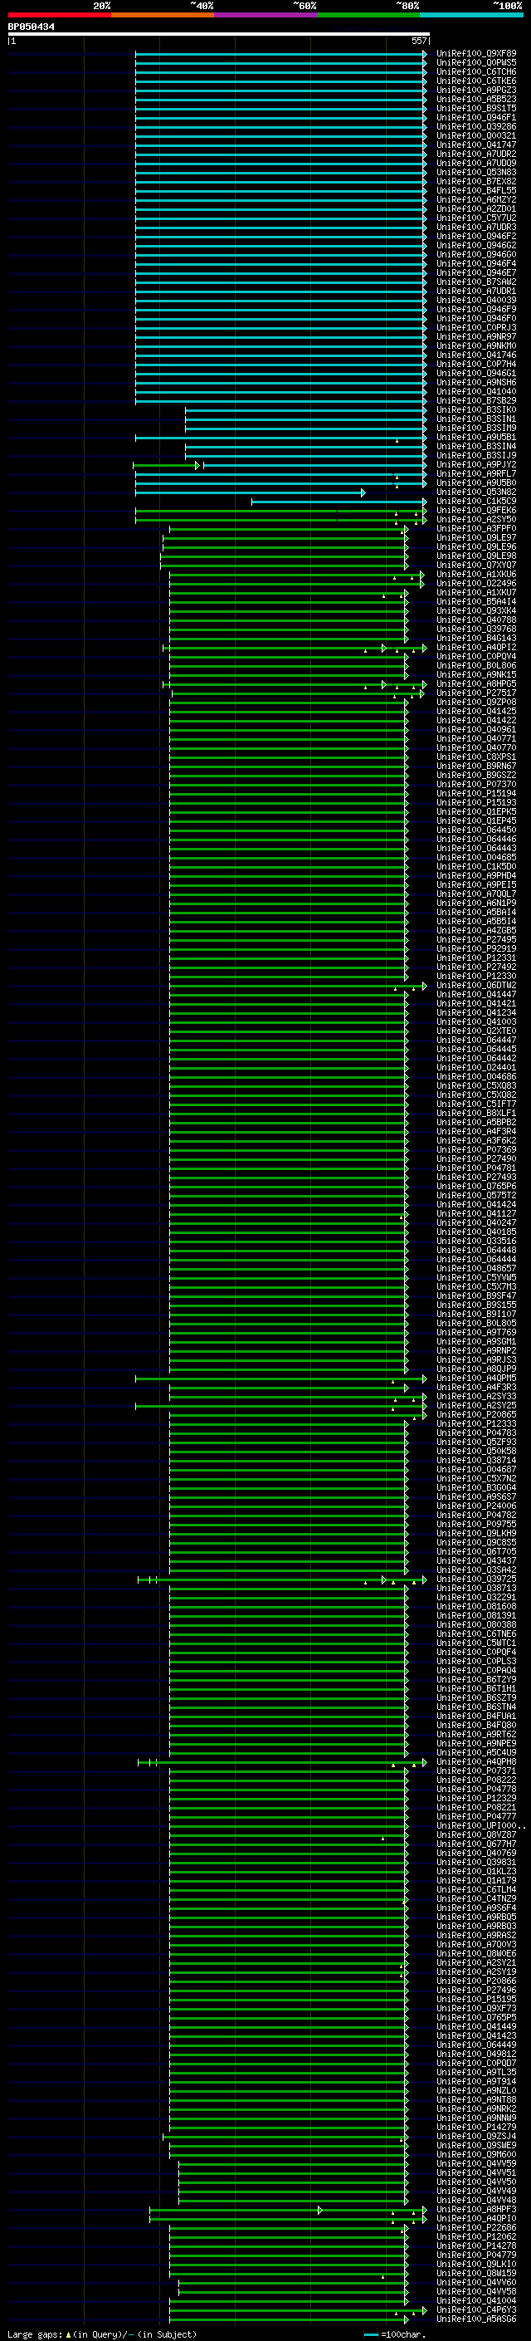This screenshot has width=531, height=2341.
Task: Open hit UniRef100_P20865
Action: [x=476, y=1414]
